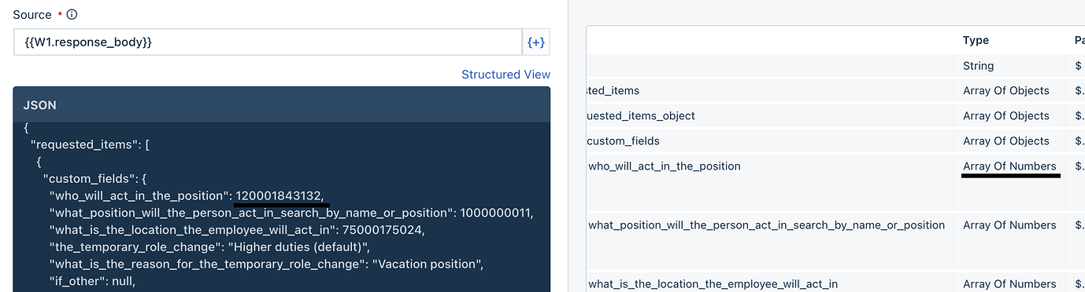
Task: Select the value 1000000011 in JSON
Action: tap(496, 213)
